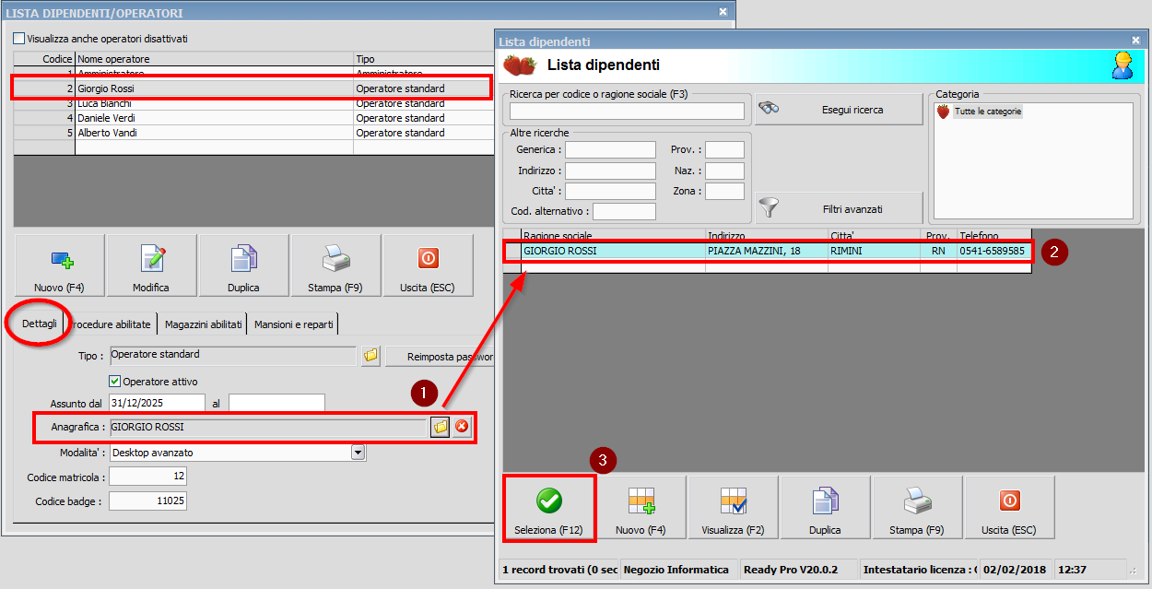The image size is (1152, 589).
Task: Click the strawberry icon beside Lista dipendenti
Action: [x=518, y=66]
